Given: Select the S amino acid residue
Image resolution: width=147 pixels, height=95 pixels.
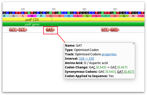Looking at the screenshot, I should [23, 16].
